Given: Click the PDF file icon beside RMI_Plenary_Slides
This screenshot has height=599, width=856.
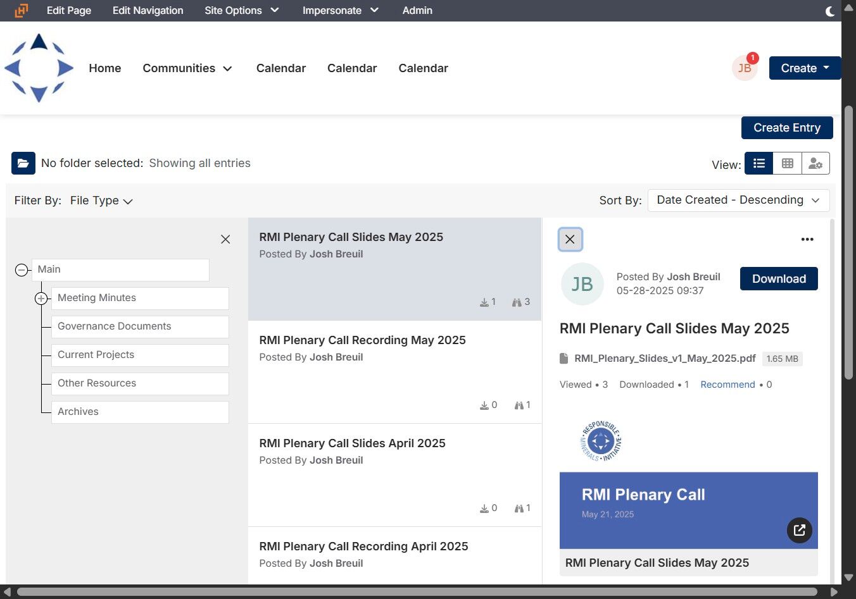Looking at the screenshot, I should point(564,359).
